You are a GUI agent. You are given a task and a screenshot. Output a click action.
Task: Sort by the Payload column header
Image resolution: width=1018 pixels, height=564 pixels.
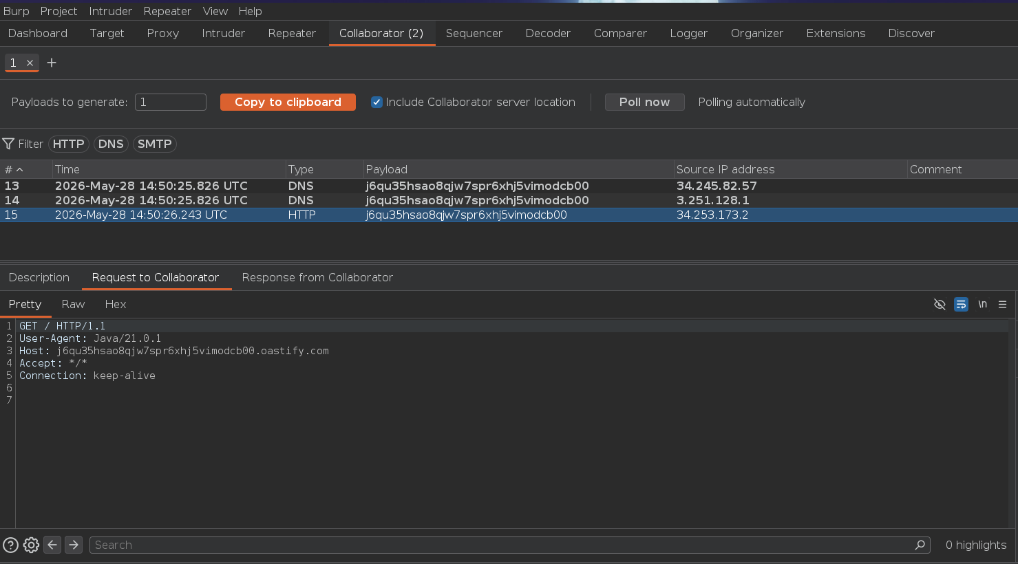(518, 169)
